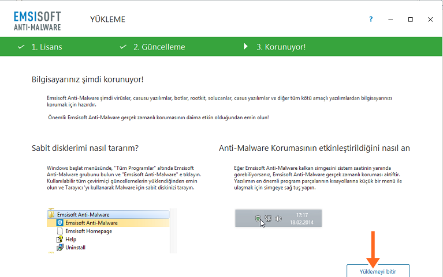The image size is (443, 277).
Task: Click the 17:17 clock in the tray image
Action: coord(301,215)
